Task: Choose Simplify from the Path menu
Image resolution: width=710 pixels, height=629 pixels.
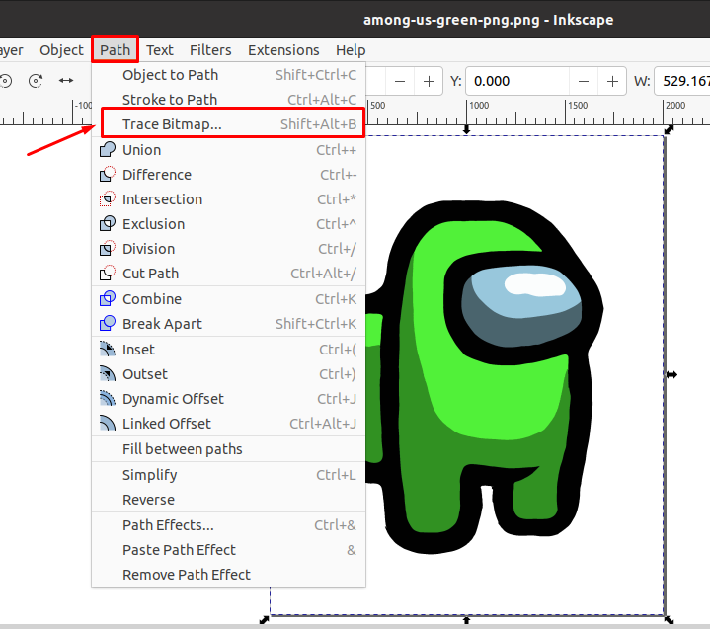Action: point(229,475)
